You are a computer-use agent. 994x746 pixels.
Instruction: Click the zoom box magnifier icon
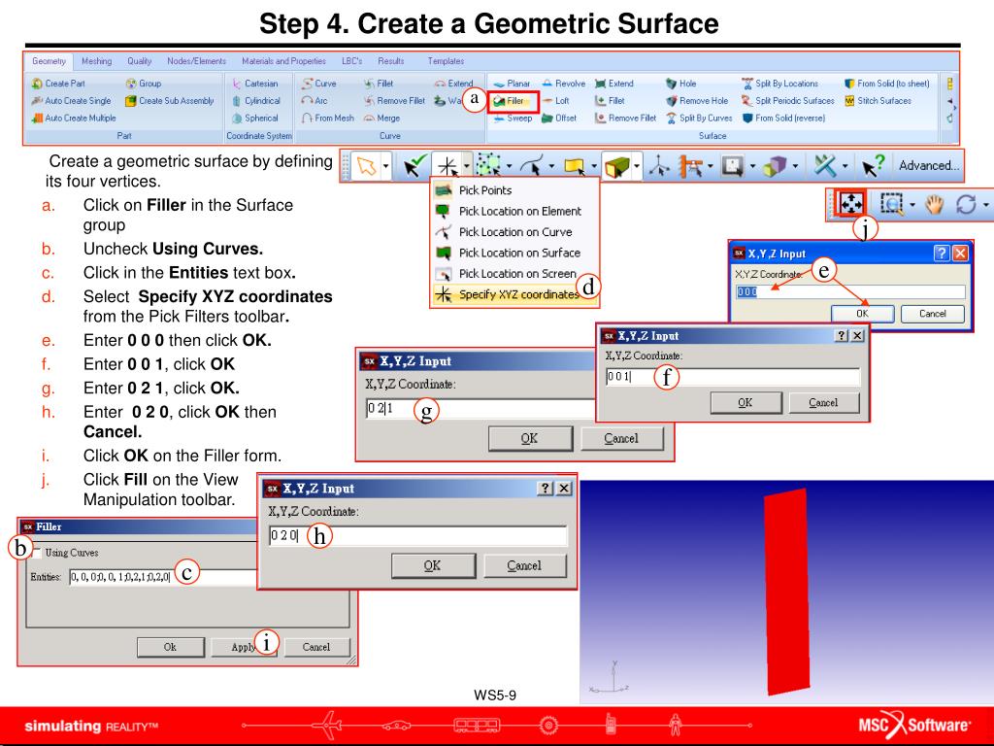[891, 204]
